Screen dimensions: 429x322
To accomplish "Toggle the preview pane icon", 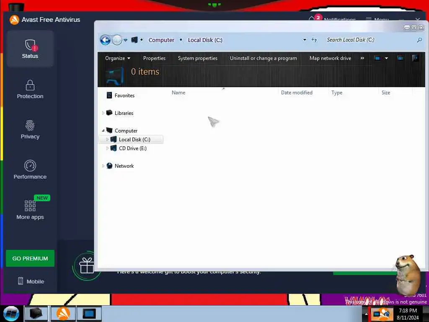I will coord(400,58).
